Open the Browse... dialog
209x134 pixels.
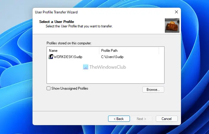click(x=153, y=89)
